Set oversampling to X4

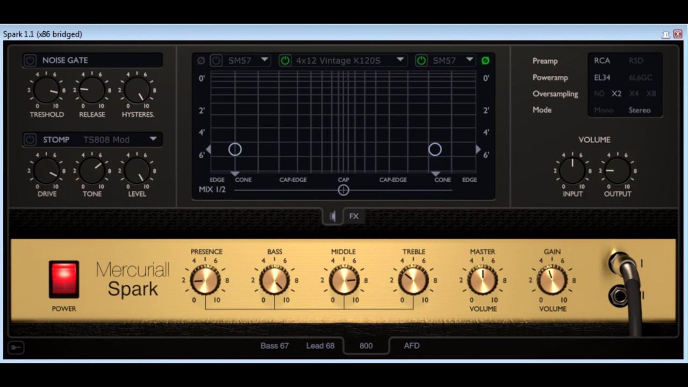coord(634,94)
